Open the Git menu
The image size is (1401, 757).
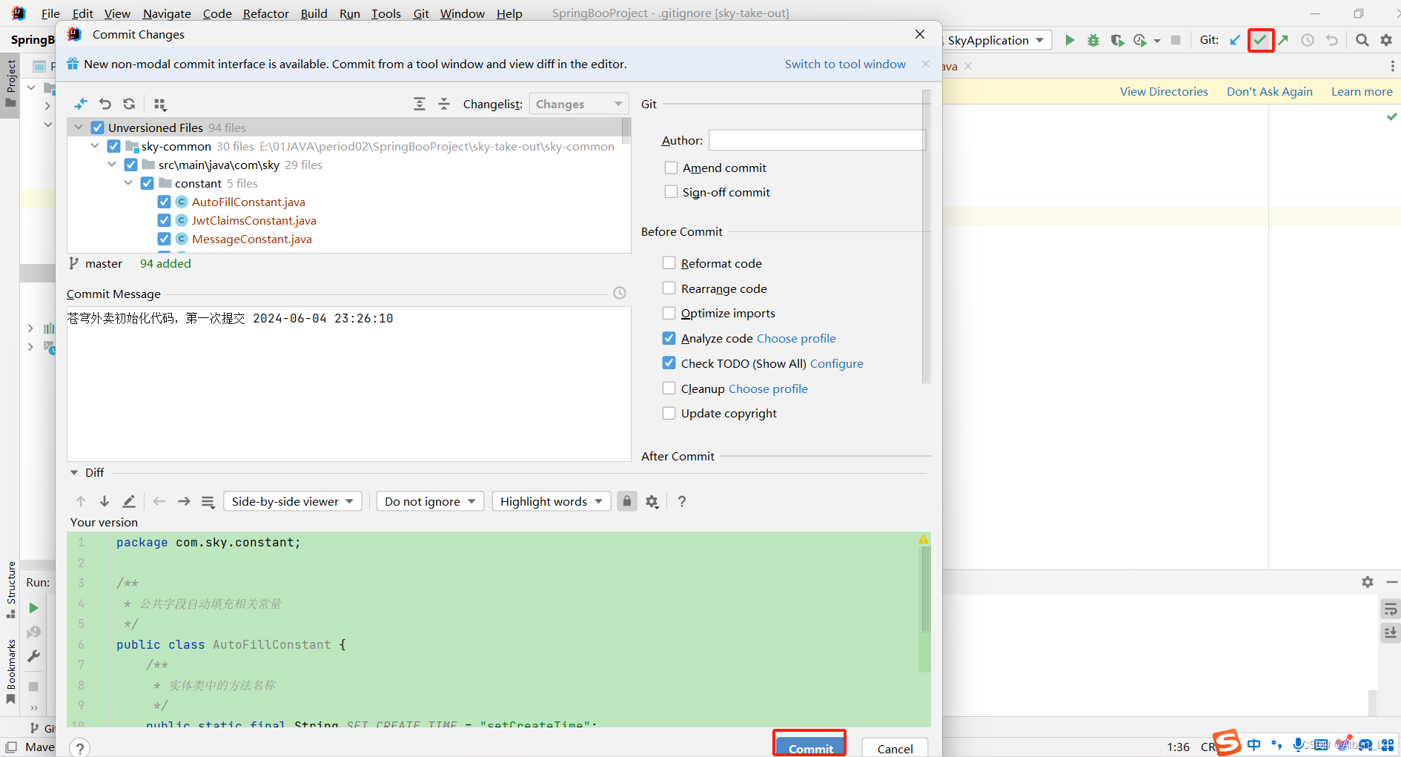421,13
